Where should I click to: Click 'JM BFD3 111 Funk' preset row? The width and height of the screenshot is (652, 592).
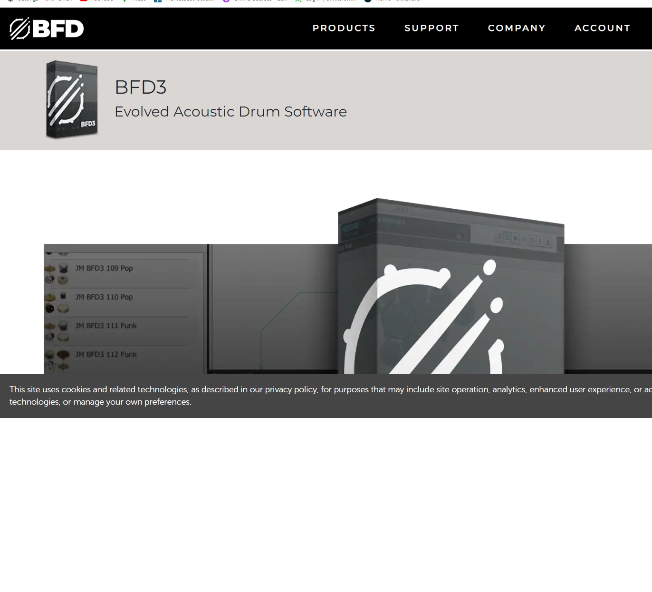click(x=117, y=331)
